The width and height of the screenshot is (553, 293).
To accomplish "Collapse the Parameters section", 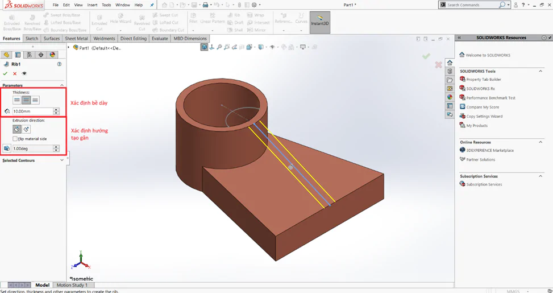I will coord(62,85).
